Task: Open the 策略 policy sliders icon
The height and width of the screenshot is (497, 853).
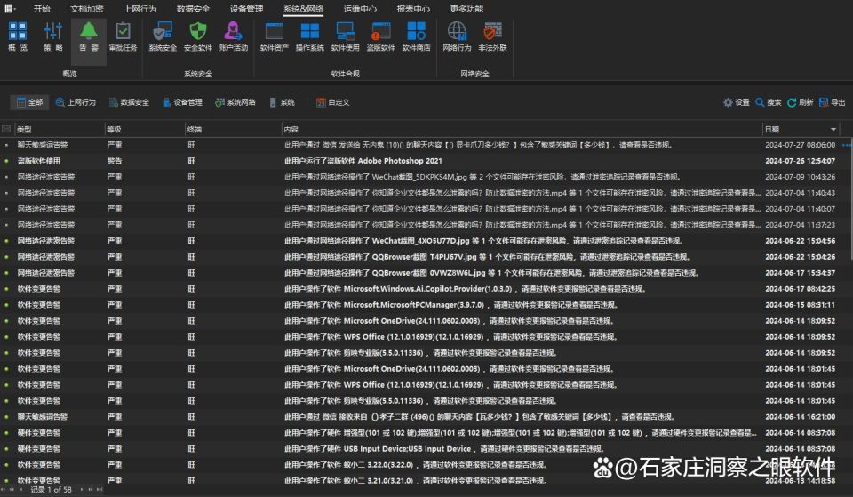Action: point(52,36)
